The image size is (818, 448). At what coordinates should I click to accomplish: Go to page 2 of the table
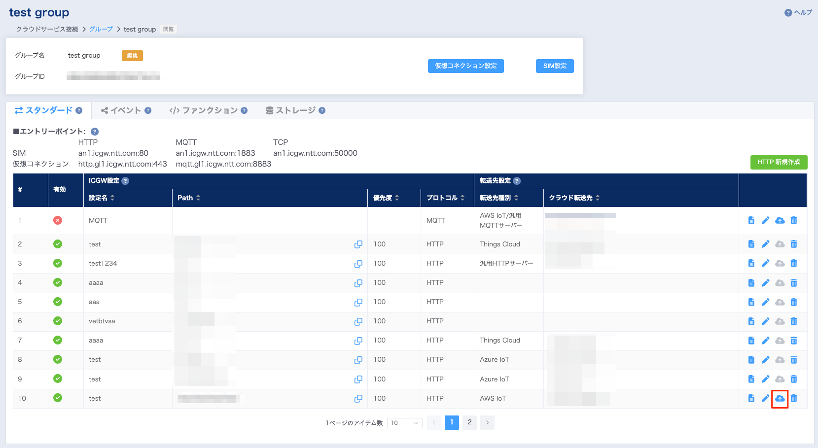point(469,422)
